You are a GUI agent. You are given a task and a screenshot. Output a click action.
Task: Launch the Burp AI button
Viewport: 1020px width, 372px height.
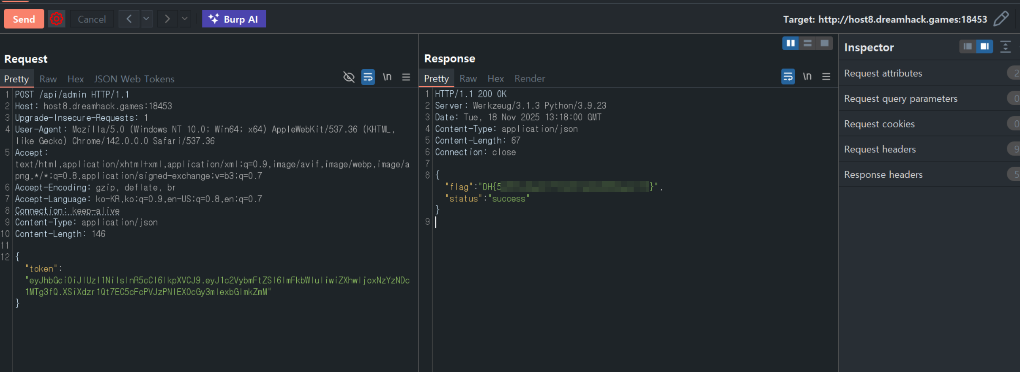(234, 19)
